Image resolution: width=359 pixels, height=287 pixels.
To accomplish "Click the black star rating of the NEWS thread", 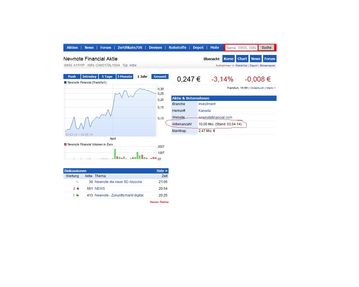I will (78, 189).
